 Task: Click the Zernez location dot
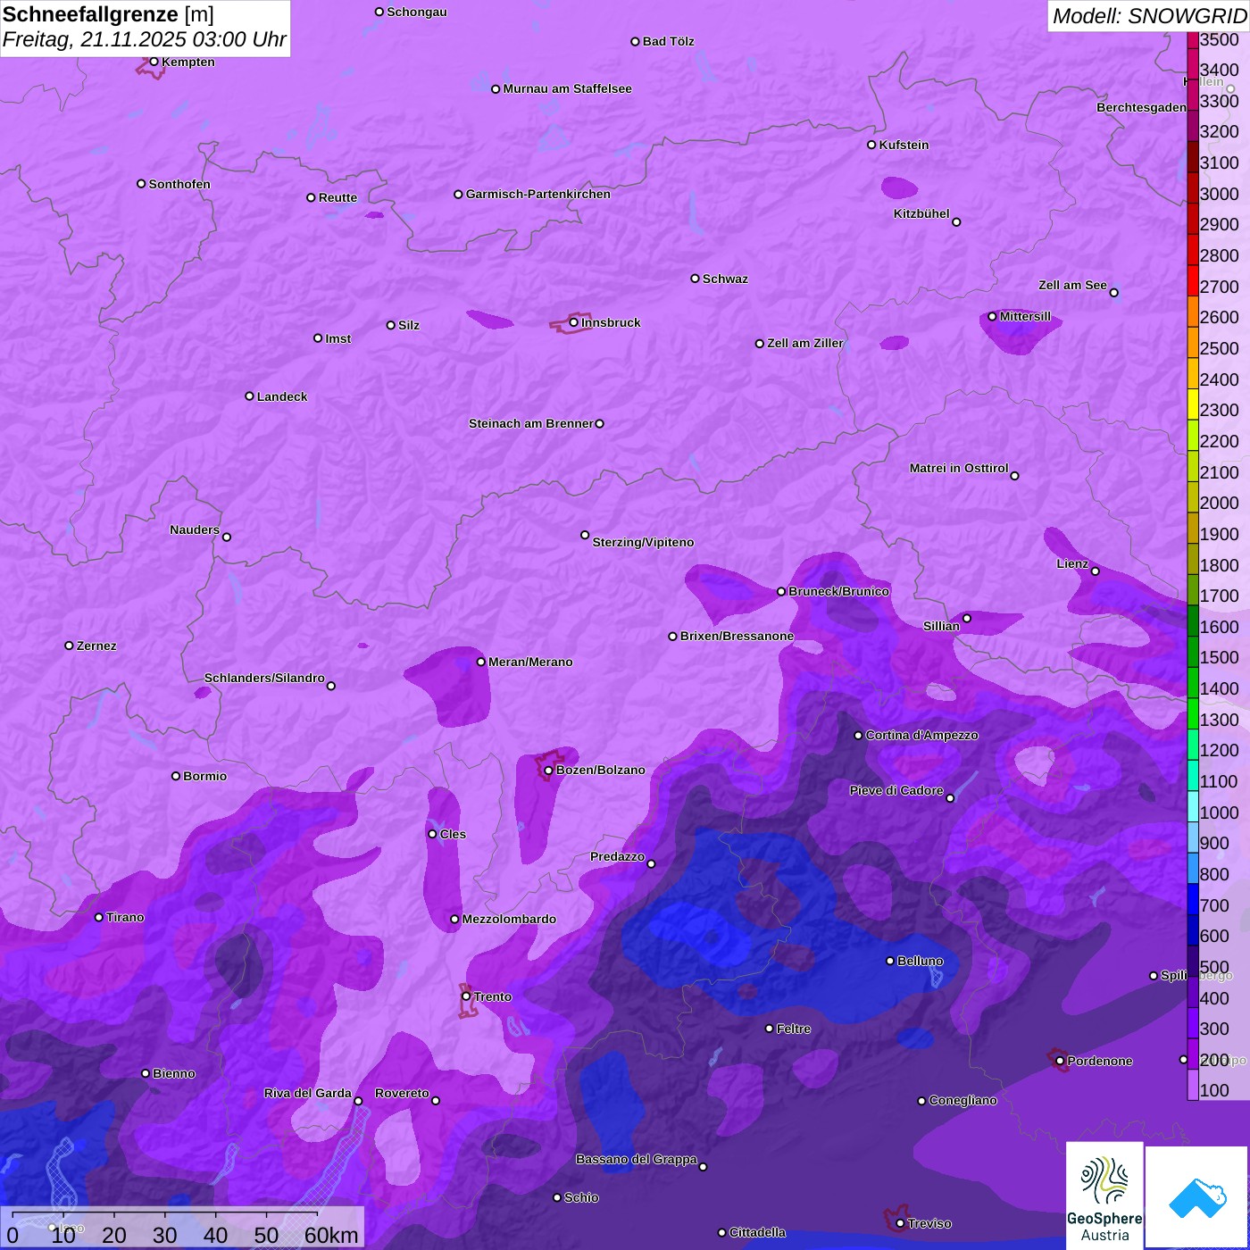70,646
